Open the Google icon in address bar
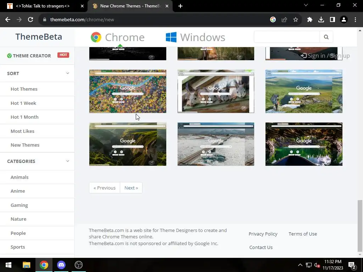The height and width of the screenshot is (272, 363). [x=273, y=20]
